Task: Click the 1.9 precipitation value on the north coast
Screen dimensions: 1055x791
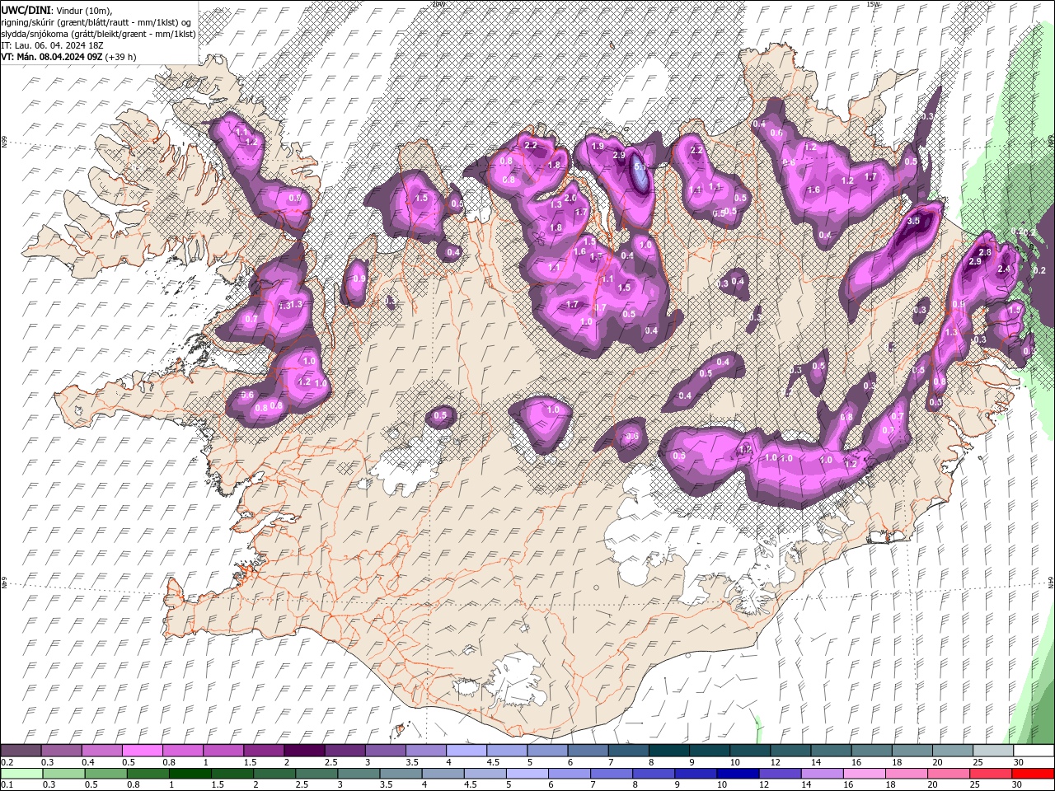Action: click(x=598, y=146)
